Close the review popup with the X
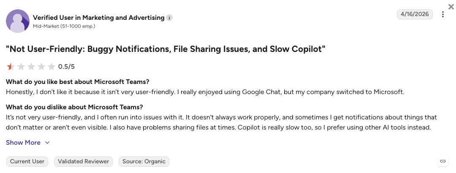 pyautogui.click(x=451, y=7)
